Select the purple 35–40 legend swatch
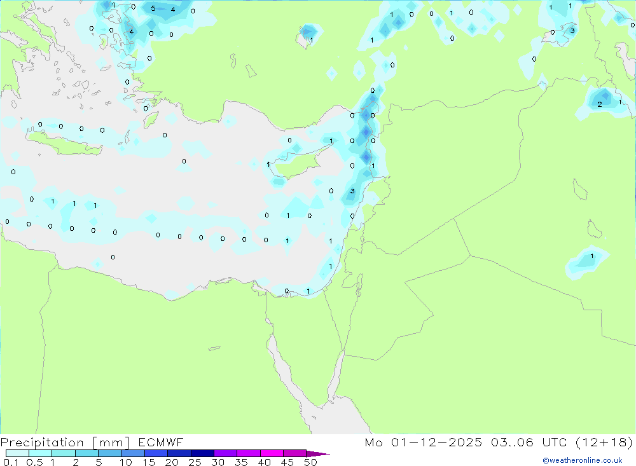 248,453
